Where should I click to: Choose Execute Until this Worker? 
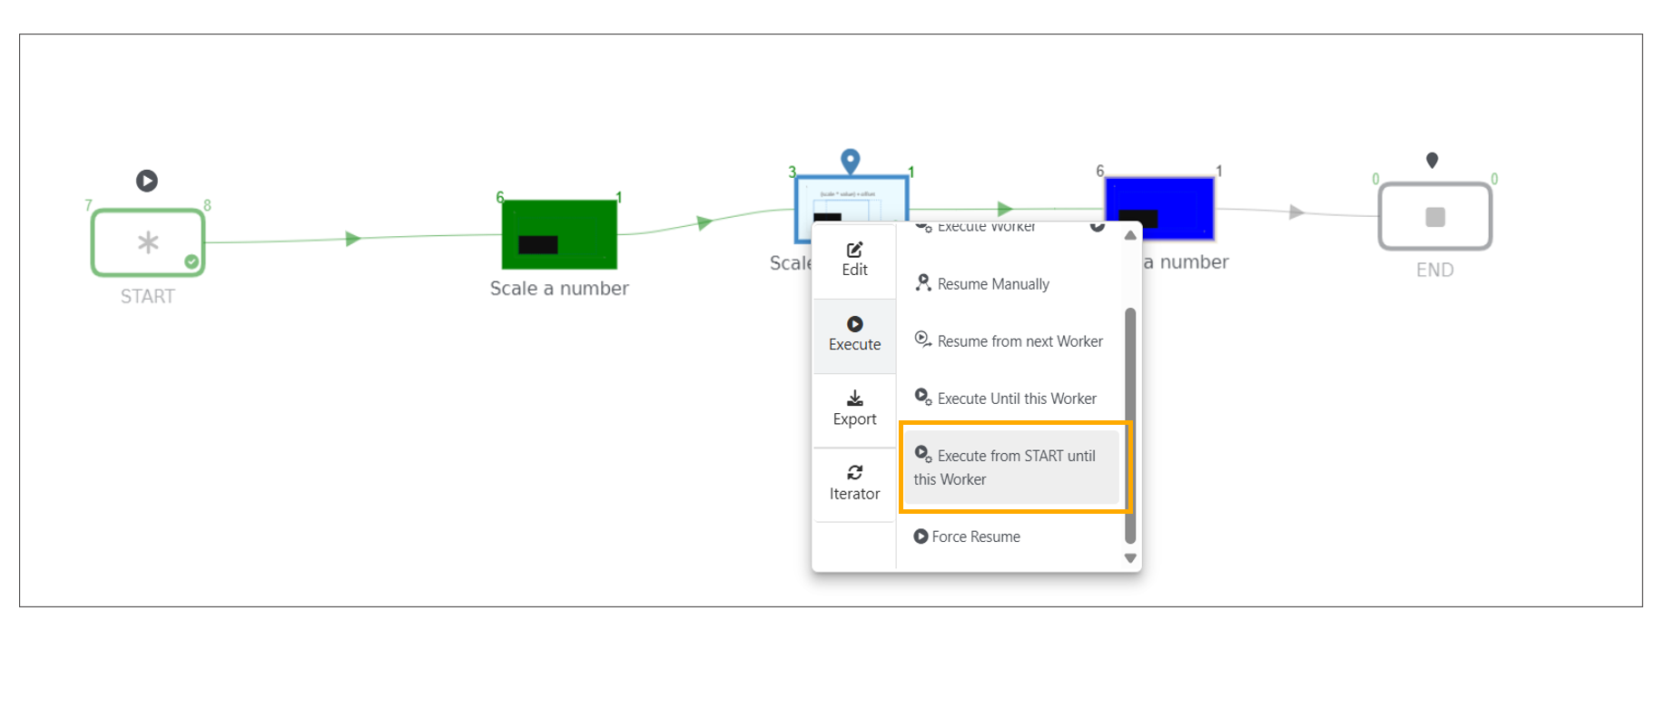[x=1016, y=399]
